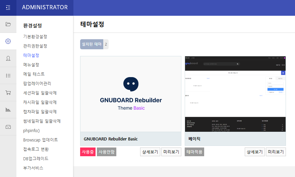Select the gear settings icon in the sidebar

coord(8,41)
